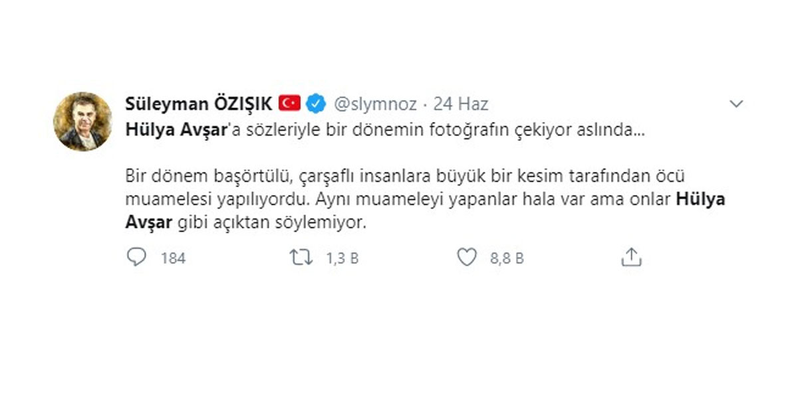Screen dimensions: 798x417
Task: Retweet this tweet using the retweet icon
Action: click(301, 258)
